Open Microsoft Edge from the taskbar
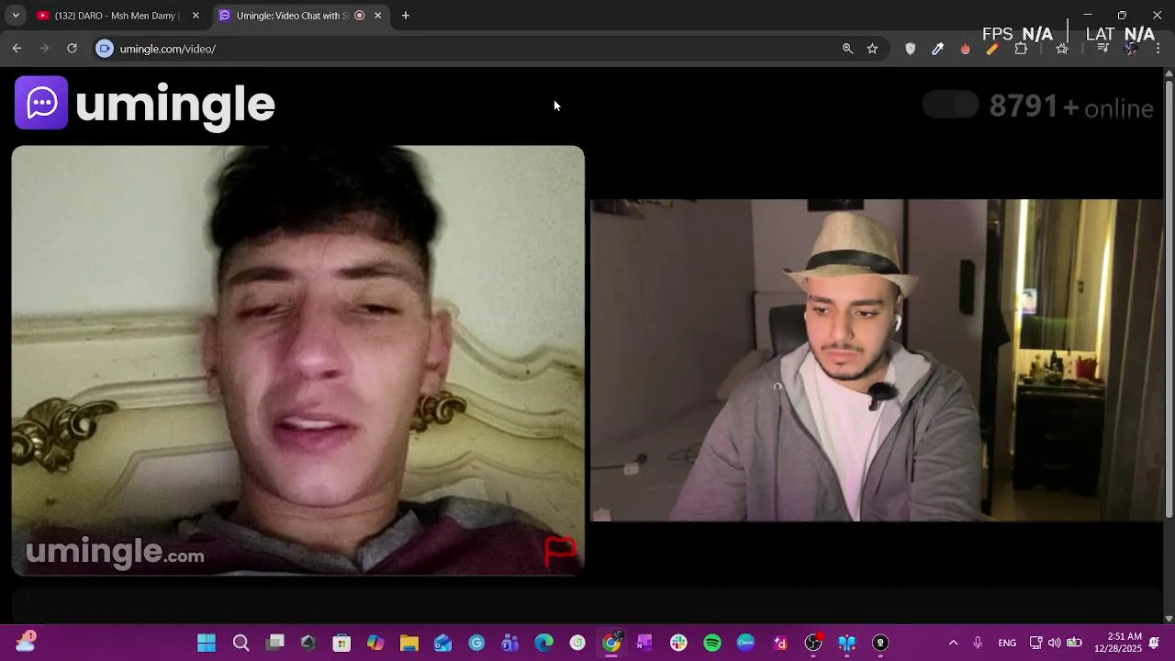Image resolution: width=1175 pixels, height=661 pixels. click(544, 643)
